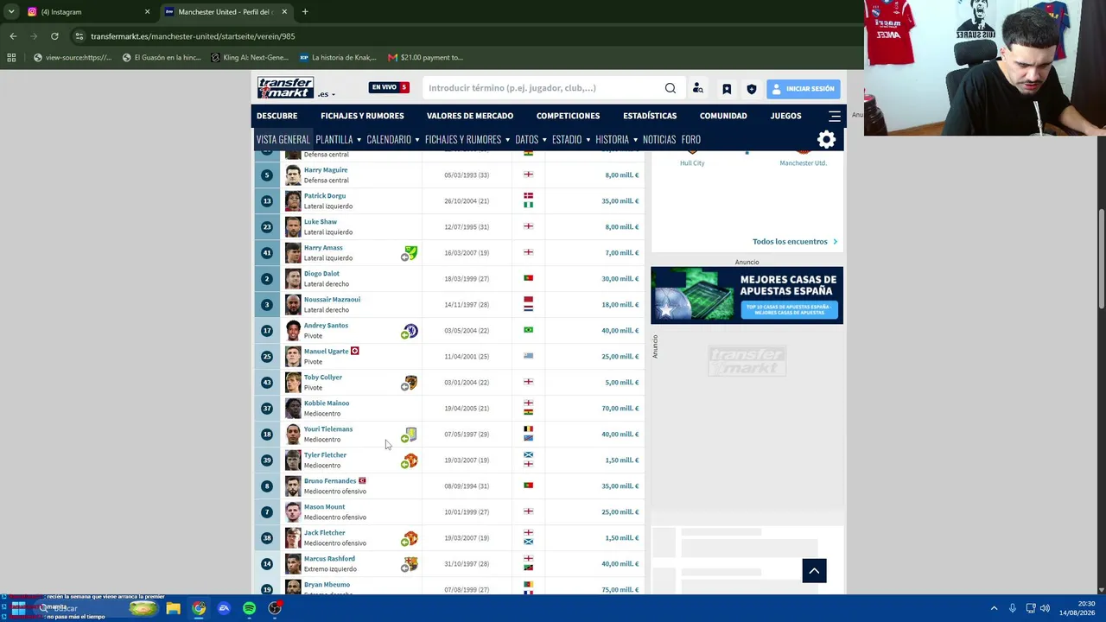Image resolution: width=1106 pixels, height=622 pixels.
Task: Open the DESCUBRE menu
Action: click(x=276, y=116)
